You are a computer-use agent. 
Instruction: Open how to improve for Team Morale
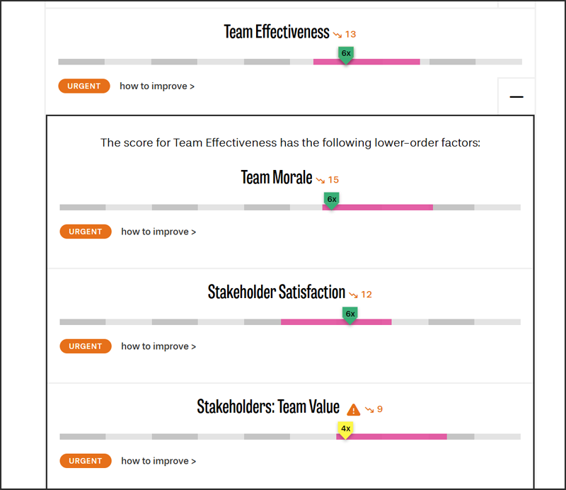pyautogui.click(x=158, y=232)
